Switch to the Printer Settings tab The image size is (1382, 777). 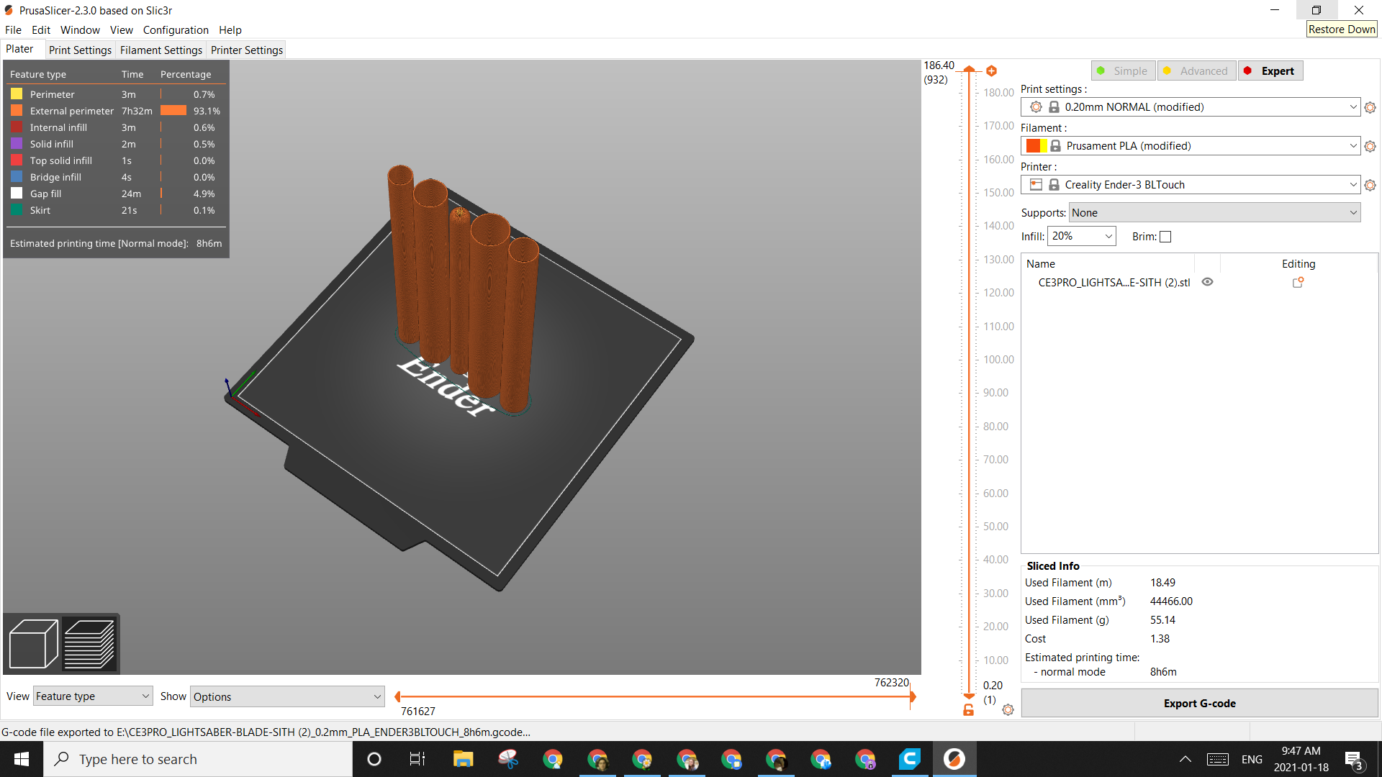[247, 50]
